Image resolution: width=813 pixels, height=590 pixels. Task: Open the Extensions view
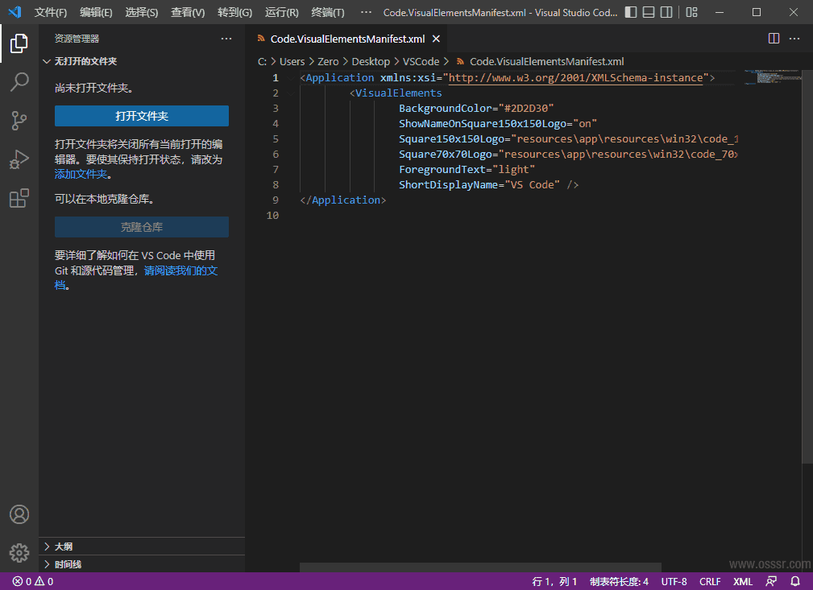click(19, 198)
